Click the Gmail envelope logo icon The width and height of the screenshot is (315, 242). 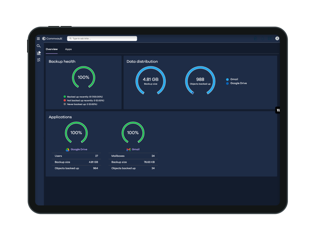coord(128,150)
